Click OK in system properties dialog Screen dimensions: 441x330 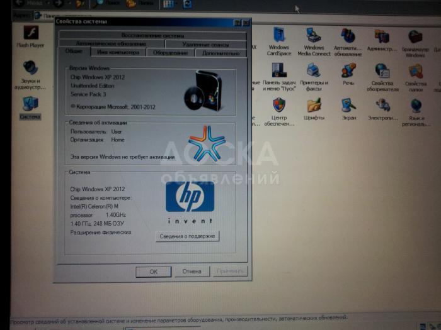point(154,272)
